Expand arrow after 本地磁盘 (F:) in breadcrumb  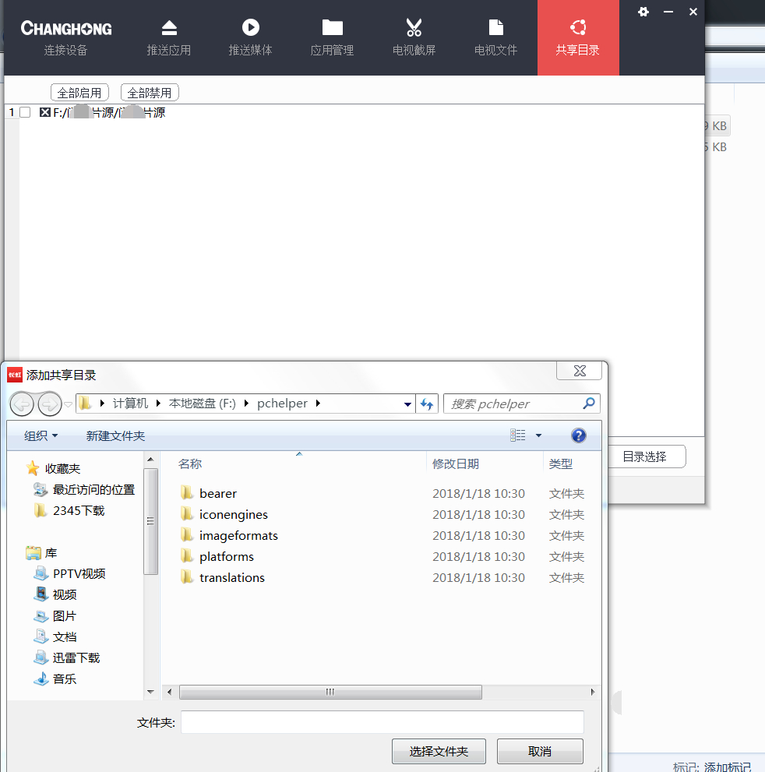[247, 404]
